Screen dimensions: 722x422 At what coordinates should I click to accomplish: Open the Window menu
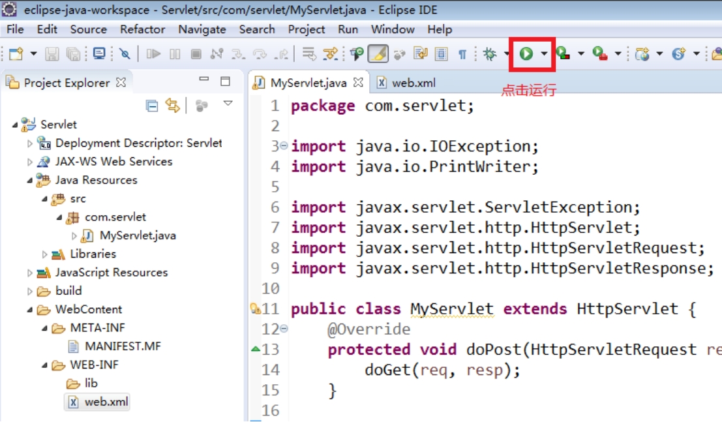point(393,29)
